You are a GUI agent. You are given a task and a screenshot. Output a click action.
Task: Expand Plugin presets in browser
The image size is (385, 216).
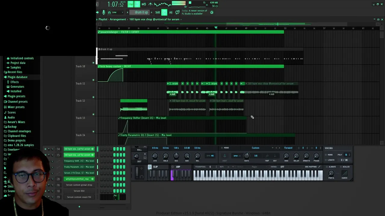pyautogui.click(x=16, y=96)
